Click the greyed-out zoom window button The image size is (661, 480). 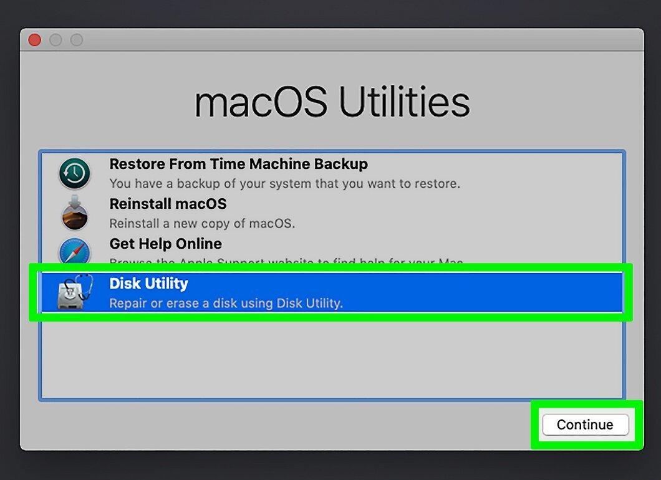point(77,40)
